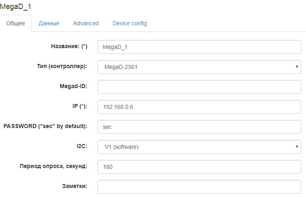Open the Данные tab

[49, 24]
